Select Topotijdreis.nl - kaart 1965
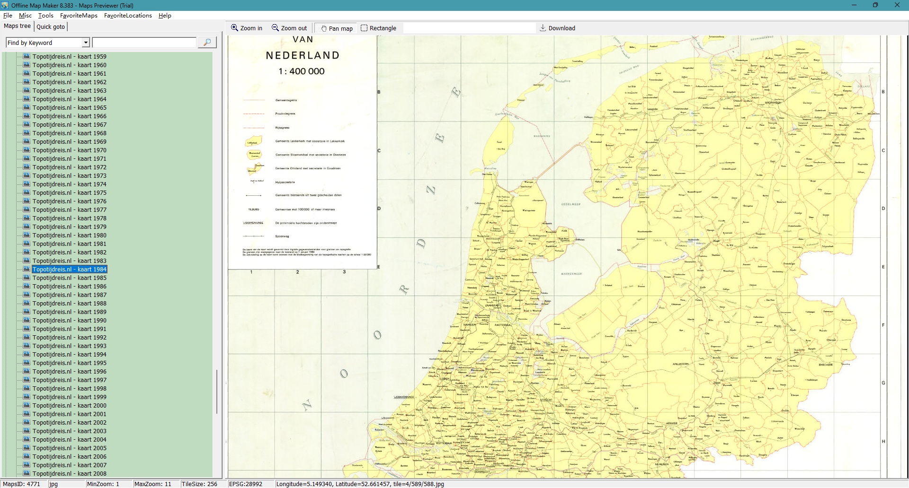Screen dimensions: 909x488 pyautogui.click(x=69, y=107)
